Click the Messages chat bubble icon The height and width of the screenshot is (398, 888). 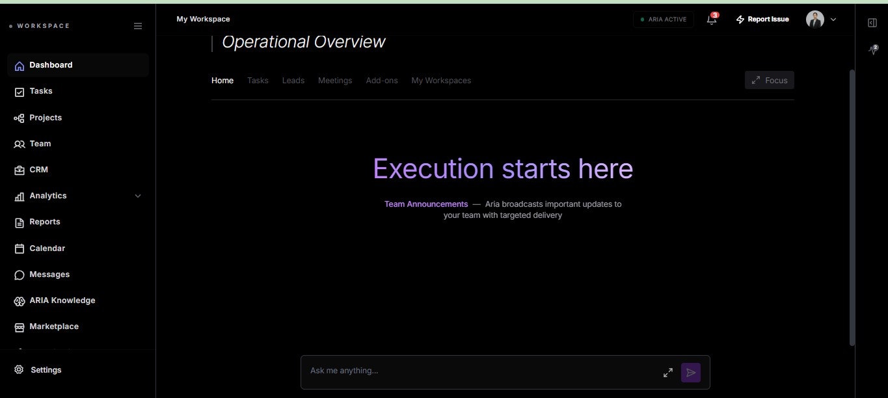[19, 274]
